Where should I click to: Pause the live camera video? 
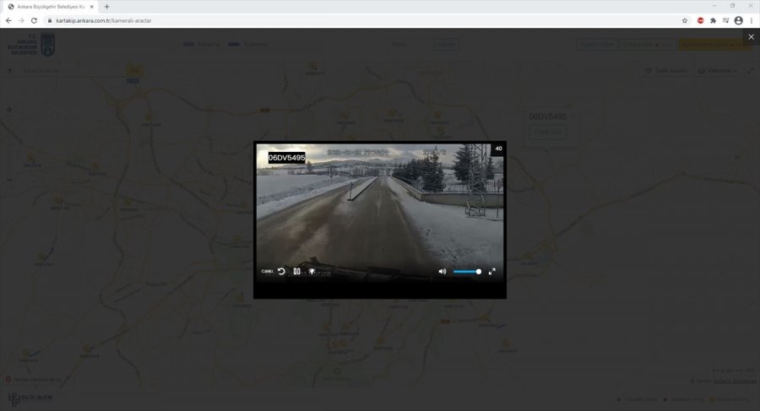click(x=296, y=272)
